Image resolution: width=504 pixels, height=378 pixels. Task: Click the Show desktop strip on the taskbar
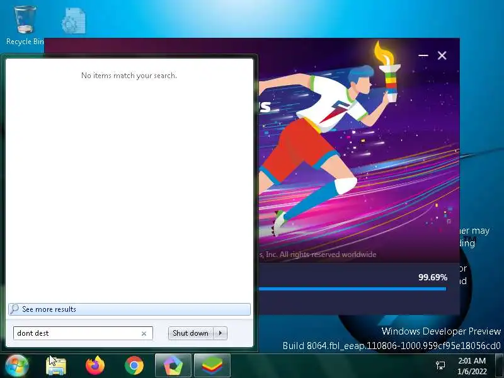499,366
